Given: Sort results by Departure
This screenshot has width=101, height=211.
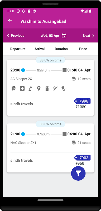Looking at the screenshot, I should coord(18,49).
